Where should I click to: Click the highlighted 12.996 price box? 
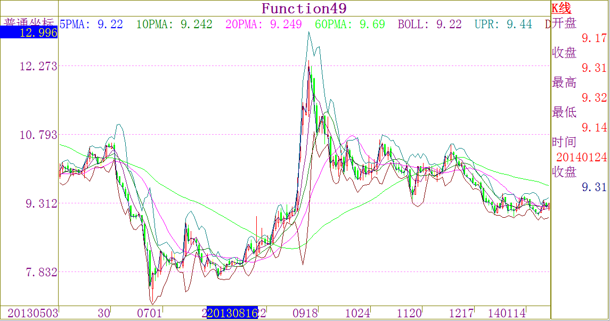[29, 33]
